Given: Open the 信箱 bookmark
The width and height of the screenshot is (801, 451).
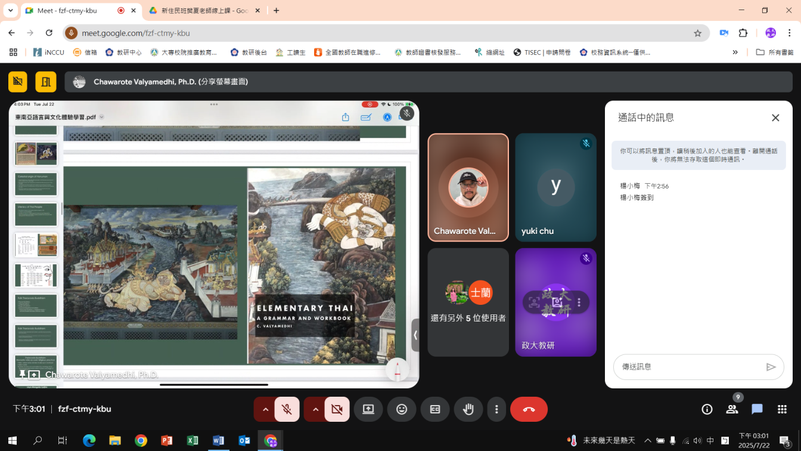Looking at the screenshot, I should click(x=85, y=52).
